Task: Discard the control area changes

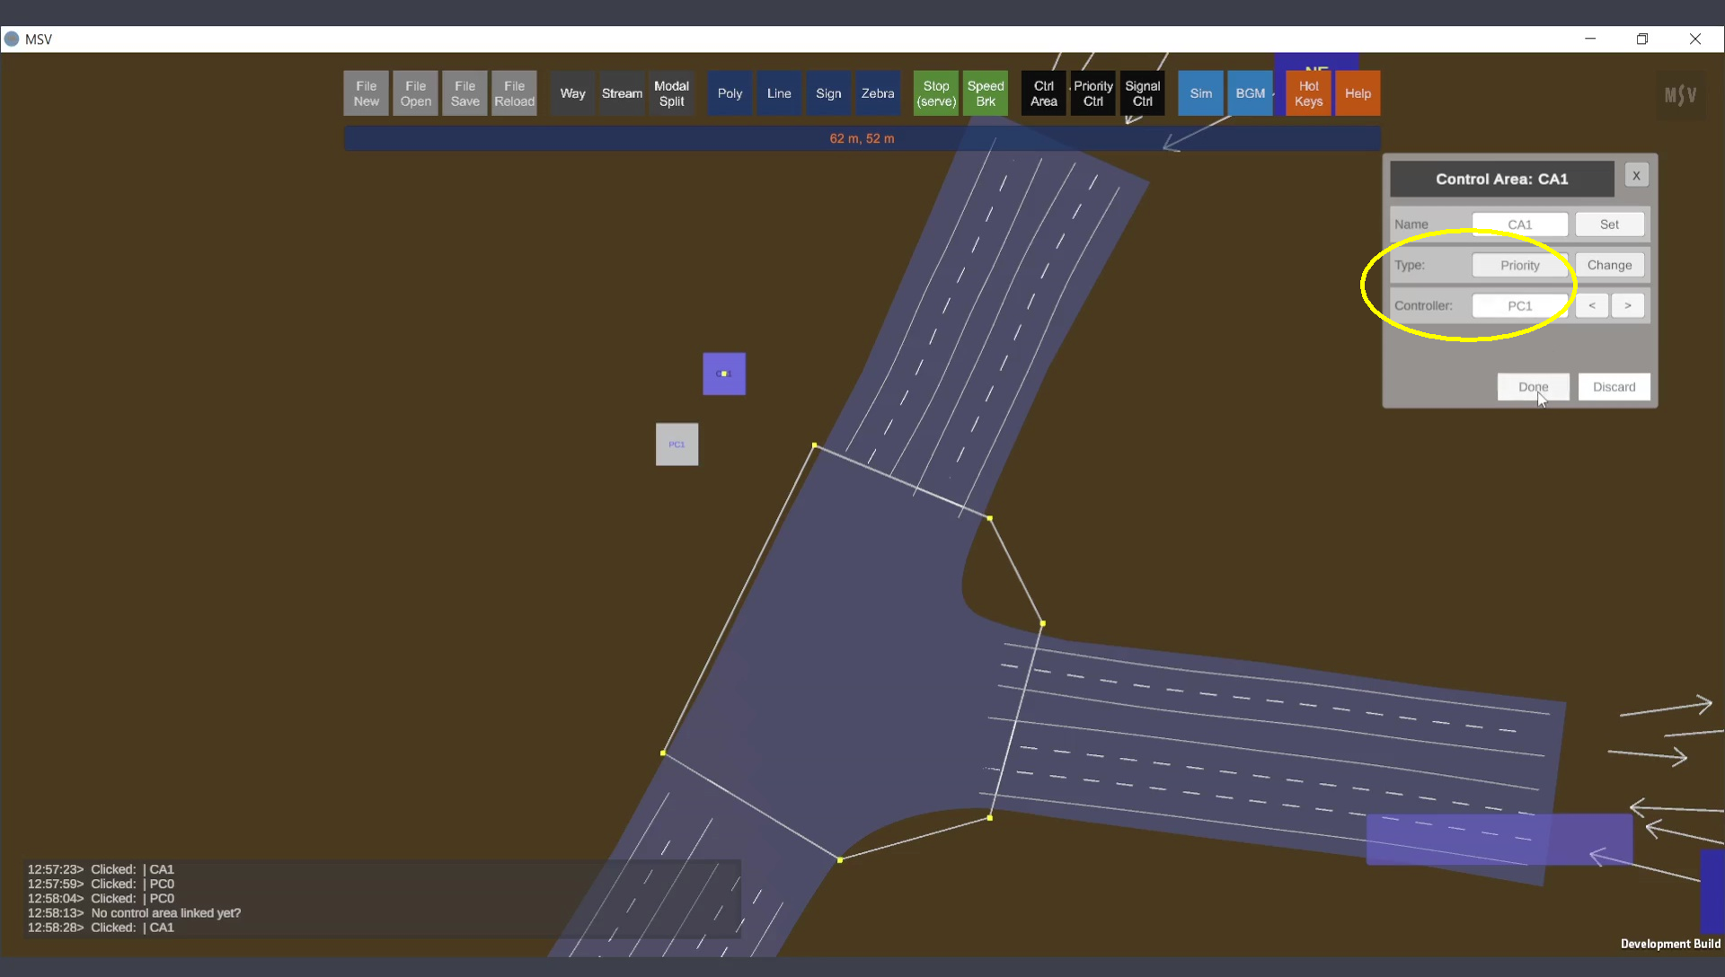Action: [1614, 387]
